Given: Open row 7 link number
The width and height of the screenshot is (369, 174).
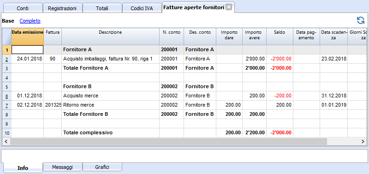Looking at the screenshot, I should (x=7, y=105).
